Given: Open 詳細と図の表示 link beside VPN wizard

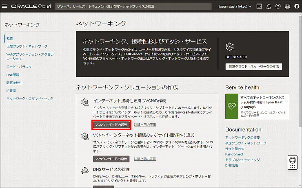Looking at the screenshot, I should pyautogui.click(x=145, y=159).
